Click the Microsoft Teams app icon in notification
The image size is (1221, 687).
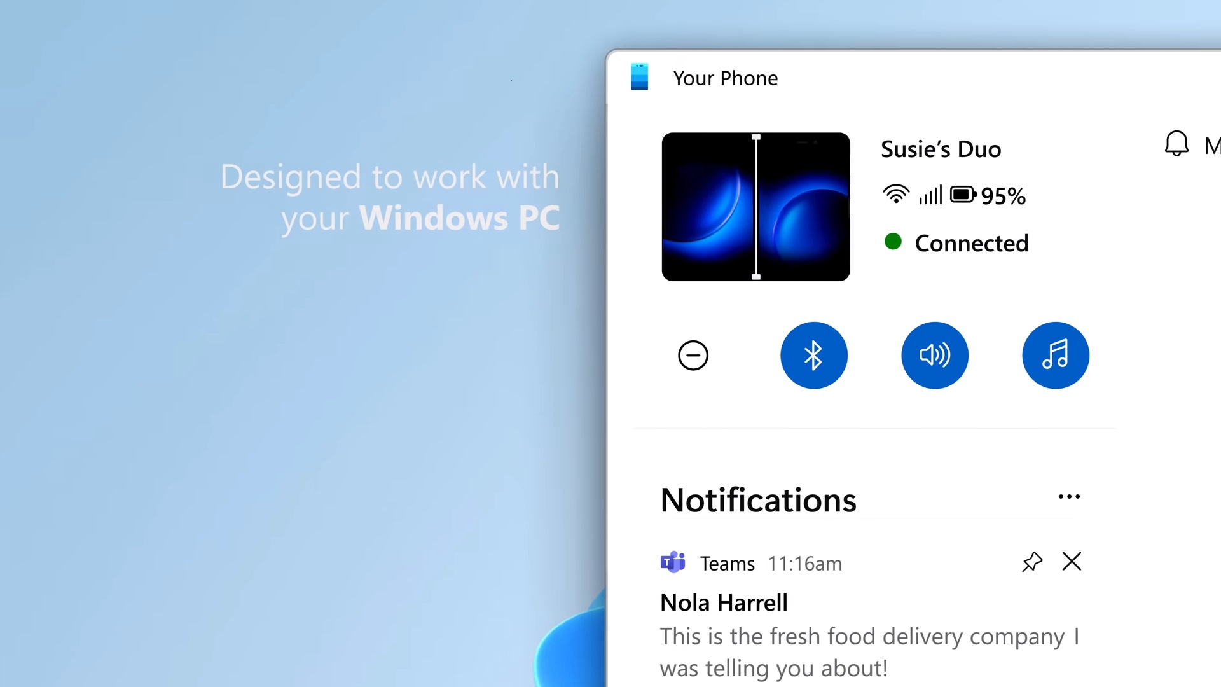673,562
